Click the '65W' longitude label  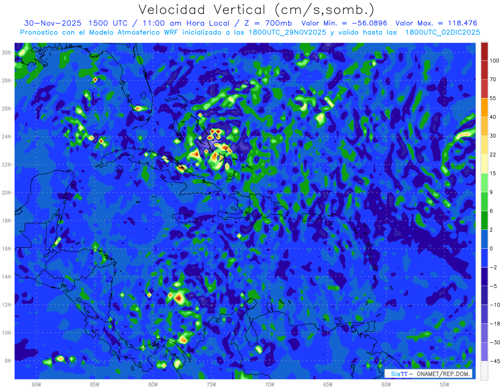coord(328,385)
